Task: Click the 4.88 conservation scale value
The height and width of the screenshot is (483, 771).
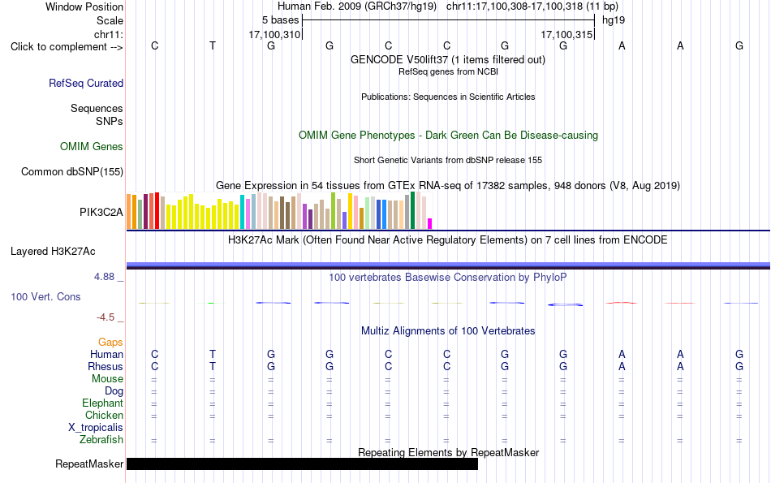Action: pos(105,277)
